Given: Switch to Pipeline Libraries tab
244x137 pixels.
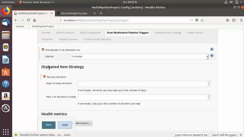Looking at the screenshot, I should [68, 39].
